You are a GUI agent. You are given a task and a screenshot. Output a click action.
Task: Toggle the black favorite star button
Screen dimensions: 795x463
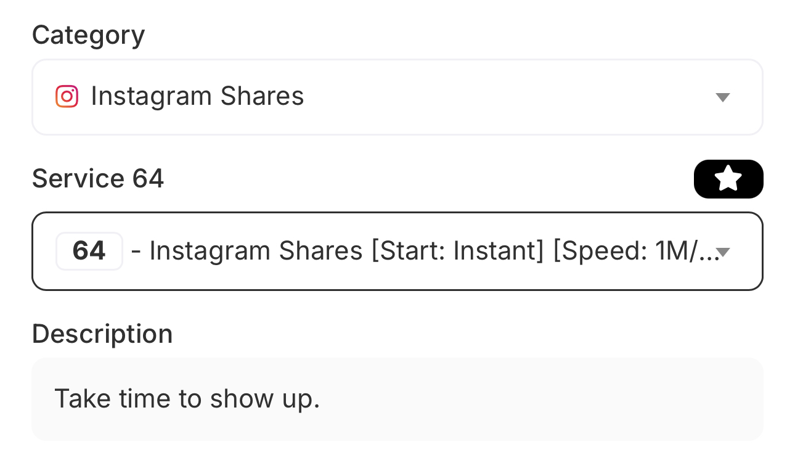click(728, 179)
